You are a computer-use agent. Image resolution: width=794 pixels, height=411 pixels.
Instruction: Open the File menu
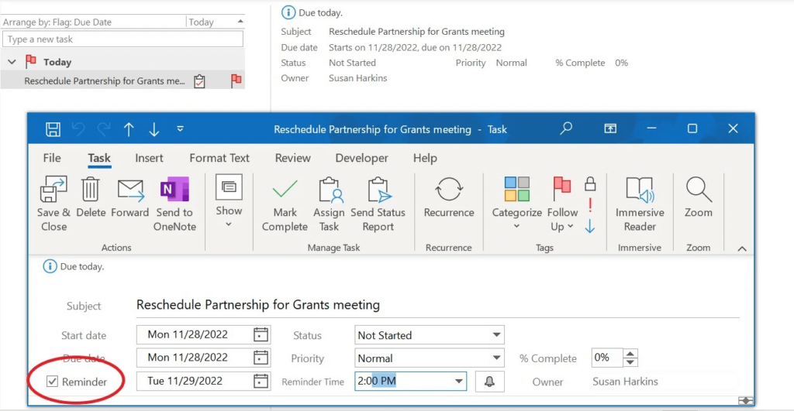[x=52, y=158]
